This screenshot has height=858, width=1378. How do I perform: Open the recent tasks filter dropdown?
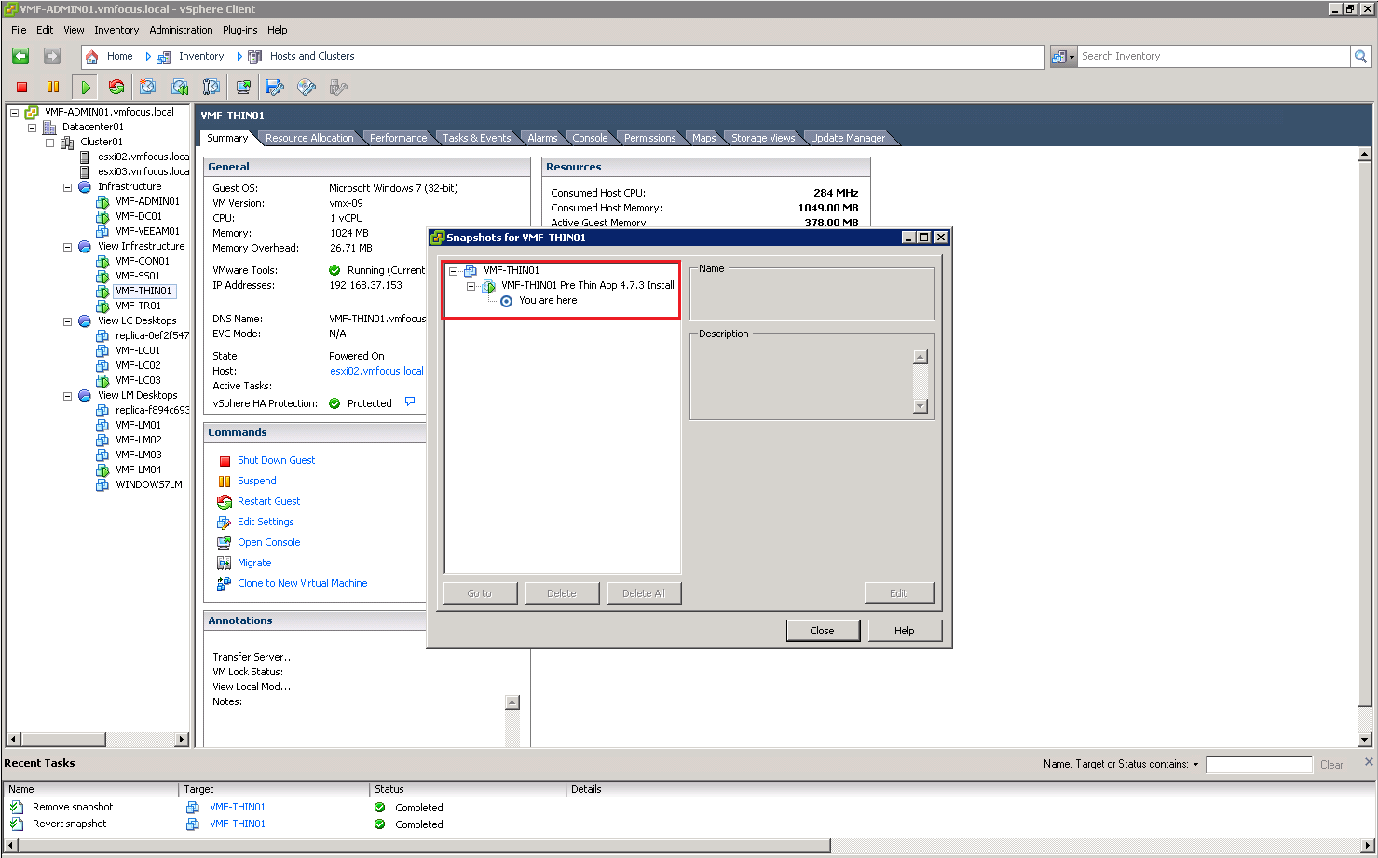coord(1195,765)
